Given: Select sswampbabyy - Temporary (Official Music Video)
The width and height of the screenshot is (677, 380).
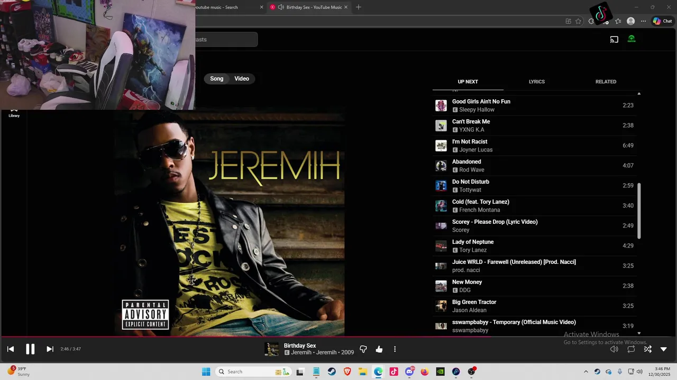Looking at the screenshot, I should (x=535, y=326).
